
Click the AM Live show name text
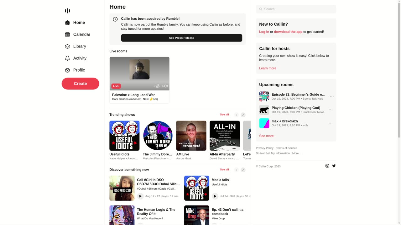[183, 154]
